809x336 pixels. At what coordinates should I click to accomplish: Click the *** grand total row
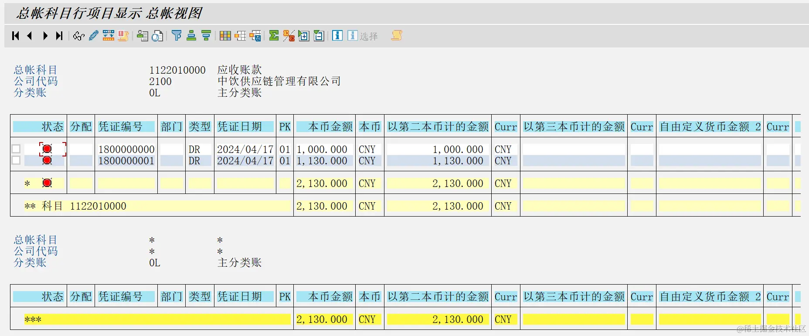157,319
